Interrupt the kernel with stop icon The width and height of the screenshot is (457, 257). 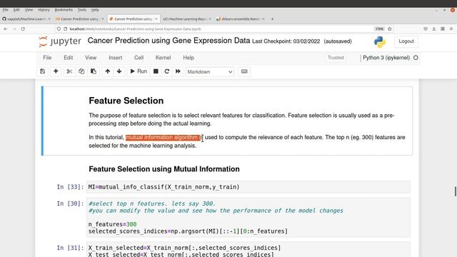(156, 71)
